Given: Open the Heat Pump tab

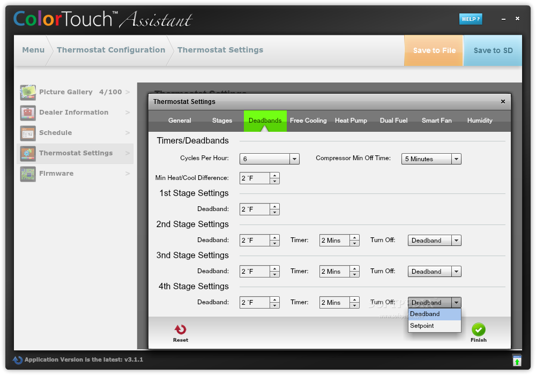Looking at the screenshot, I should click(351, 121).
